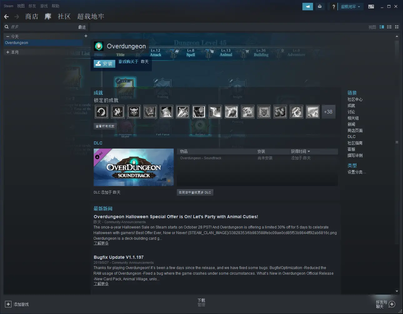Open the 社区指南 link
Viewport: 403px width, 314px height.
[355, 143]
